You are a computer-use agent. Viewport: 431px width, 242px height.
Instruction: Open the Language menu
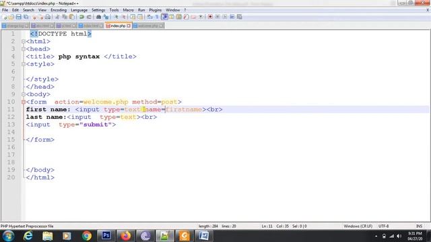click(79, 10)
